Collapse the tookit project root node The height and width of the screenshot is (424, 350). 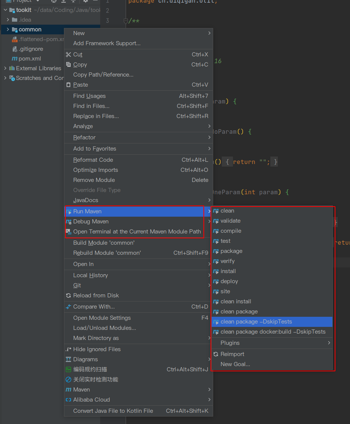[5, 10]
